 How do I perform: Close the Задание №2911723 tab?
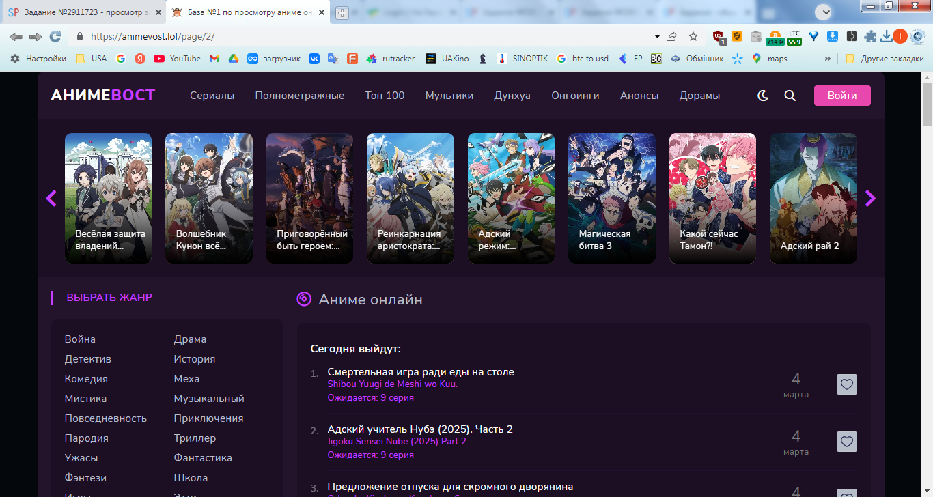158,12
